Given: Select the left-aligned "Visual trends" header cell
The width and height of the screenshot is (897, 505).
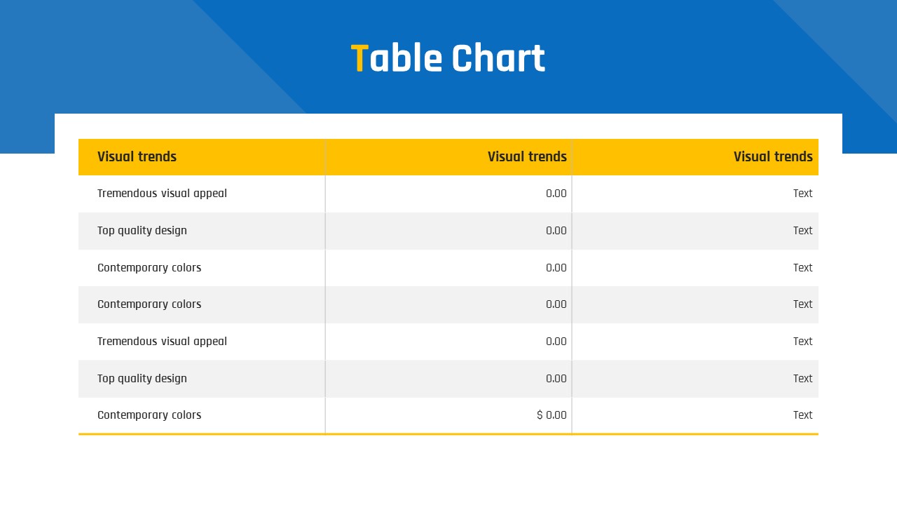Looking at the screenshot, I should [x=137, y=156].
